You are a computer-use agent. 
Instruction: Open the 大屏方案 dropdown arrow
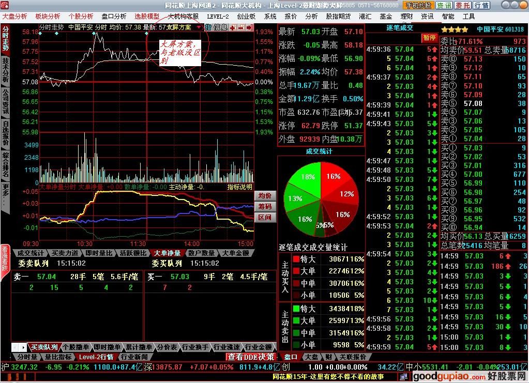click(x=199, y=27)
